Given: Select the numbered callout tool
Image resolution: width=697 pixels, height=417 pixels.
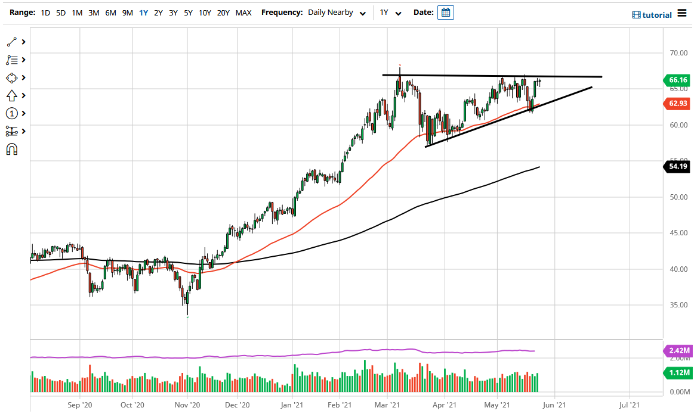Looking at the screenshot, I should [11, 113].
